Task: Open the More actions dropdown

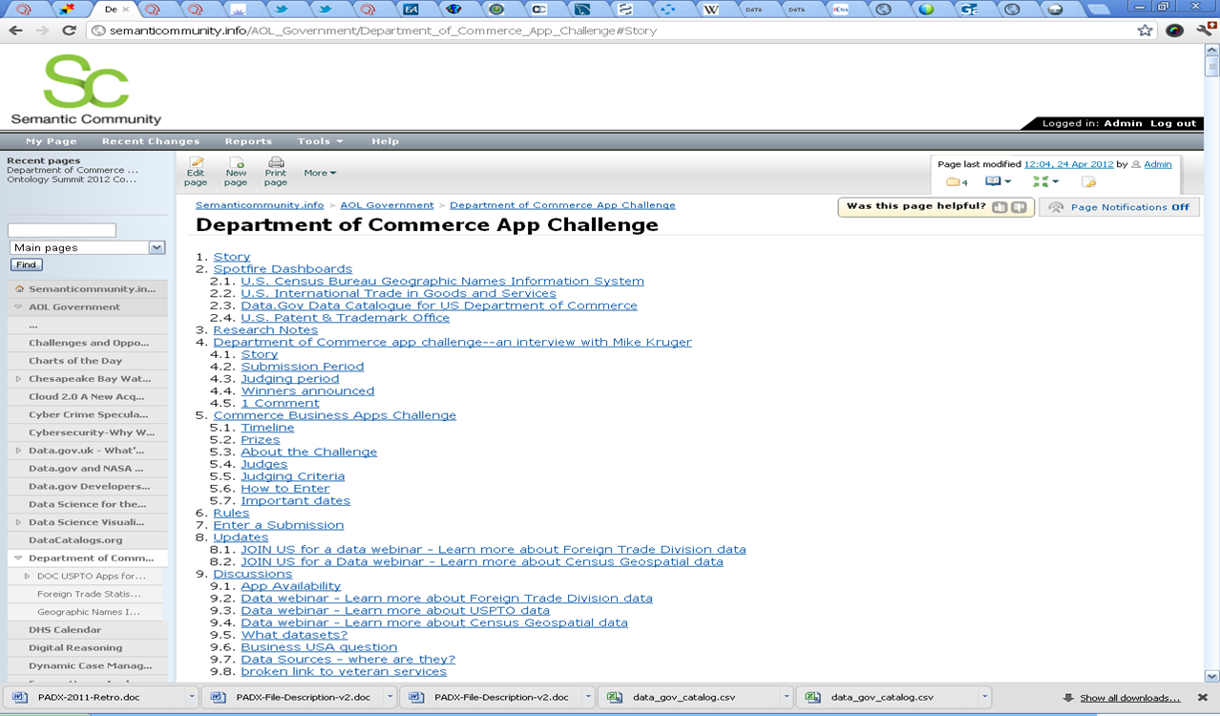Action: 320,173
